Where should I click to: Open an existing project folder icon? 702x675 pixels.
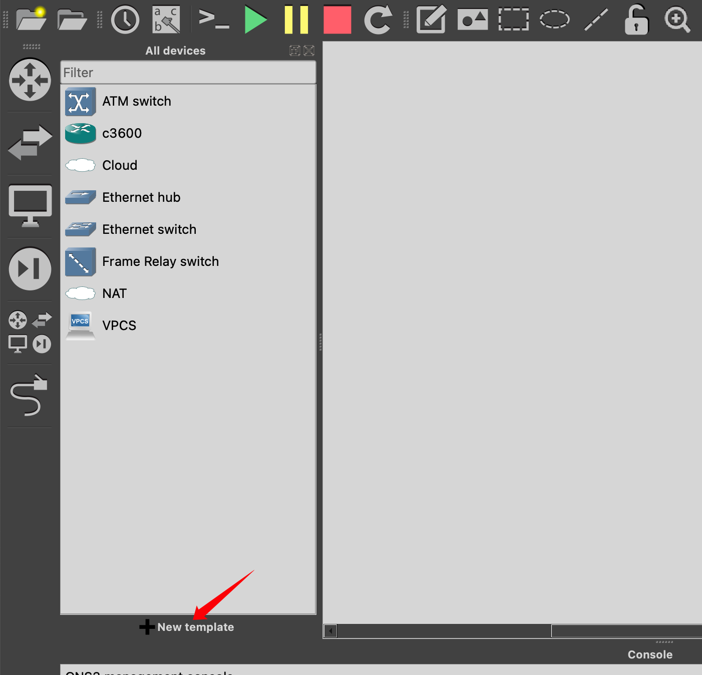point(72,20)
